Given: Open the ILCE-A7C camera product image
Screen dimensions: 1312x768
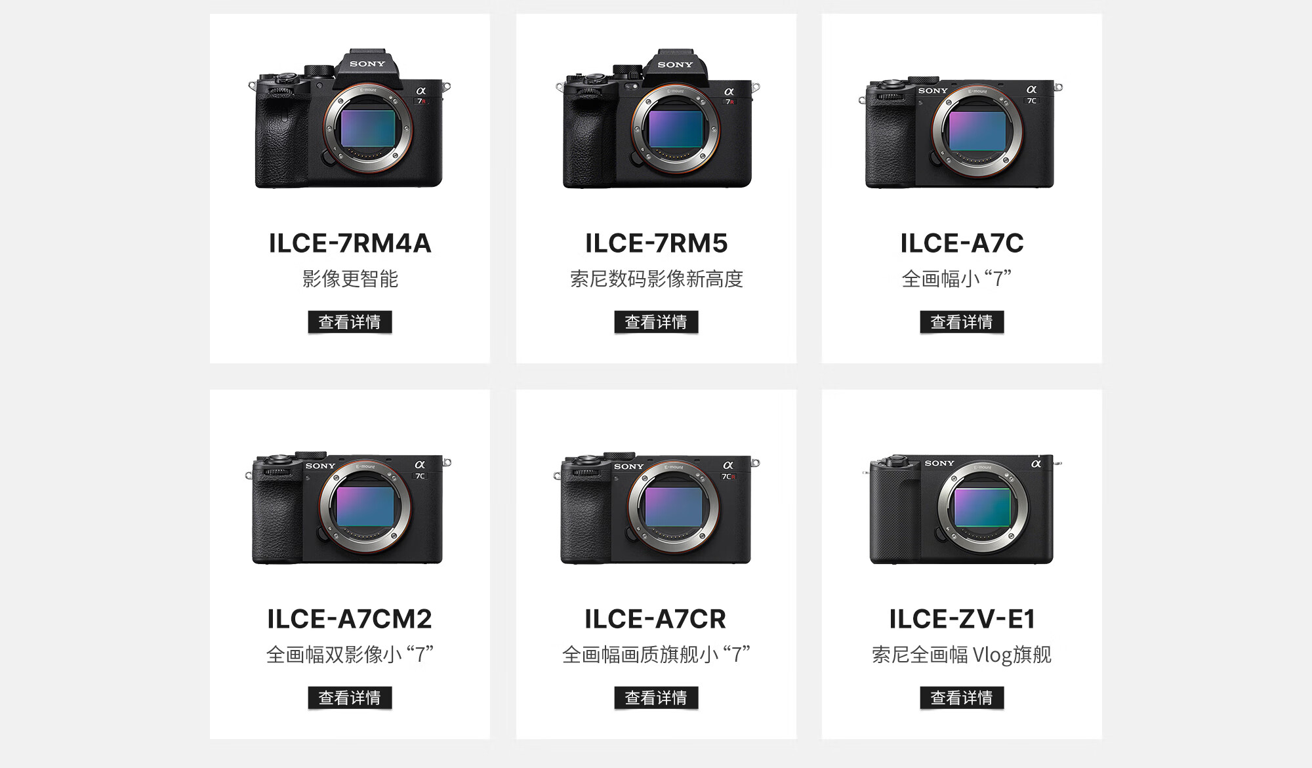Looking at the screenshot, I should click(x=961, y=132).
